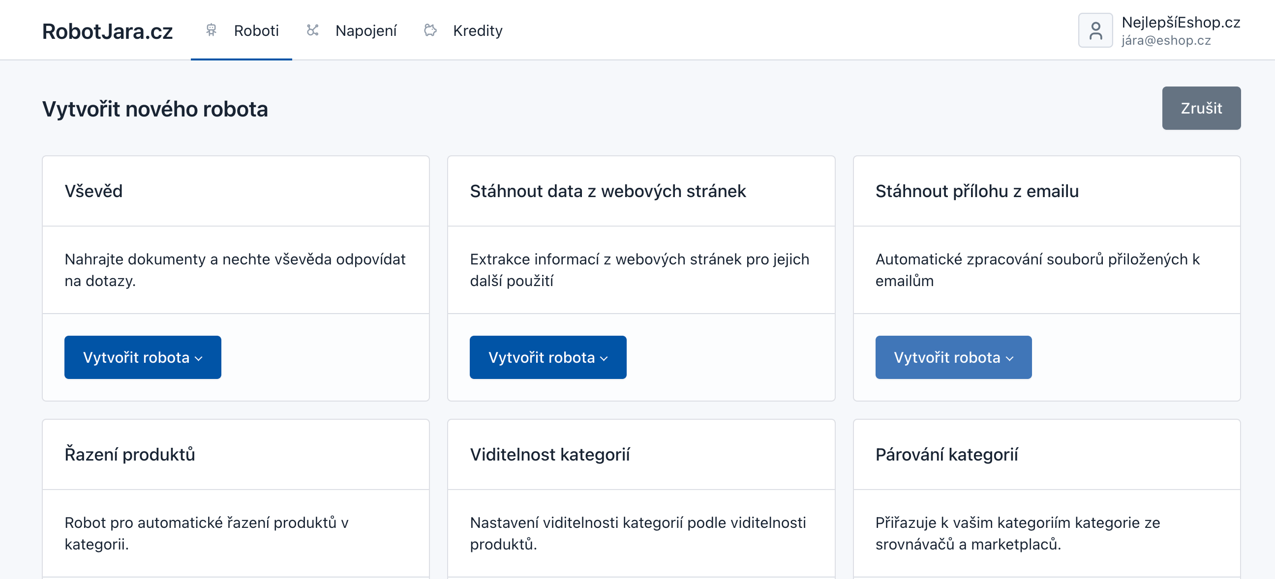
Task: Expand Vytvořit robota for web data download
Action: click(547, 357)
